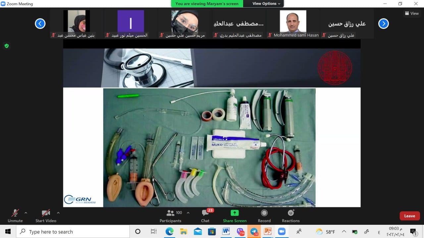Open the Participants panel
Screen dimensions: 424x238
171,216
